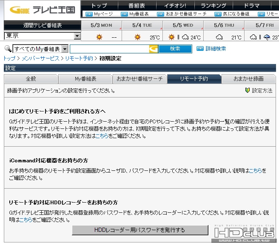Click arrow icon beside 詳細検索
This screenshot has width=279, height=245.
tap(200, 49)
